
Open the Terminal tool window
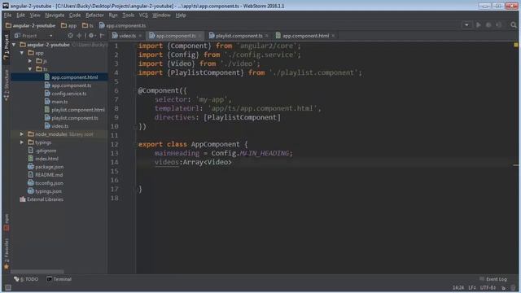pos(59,279)
